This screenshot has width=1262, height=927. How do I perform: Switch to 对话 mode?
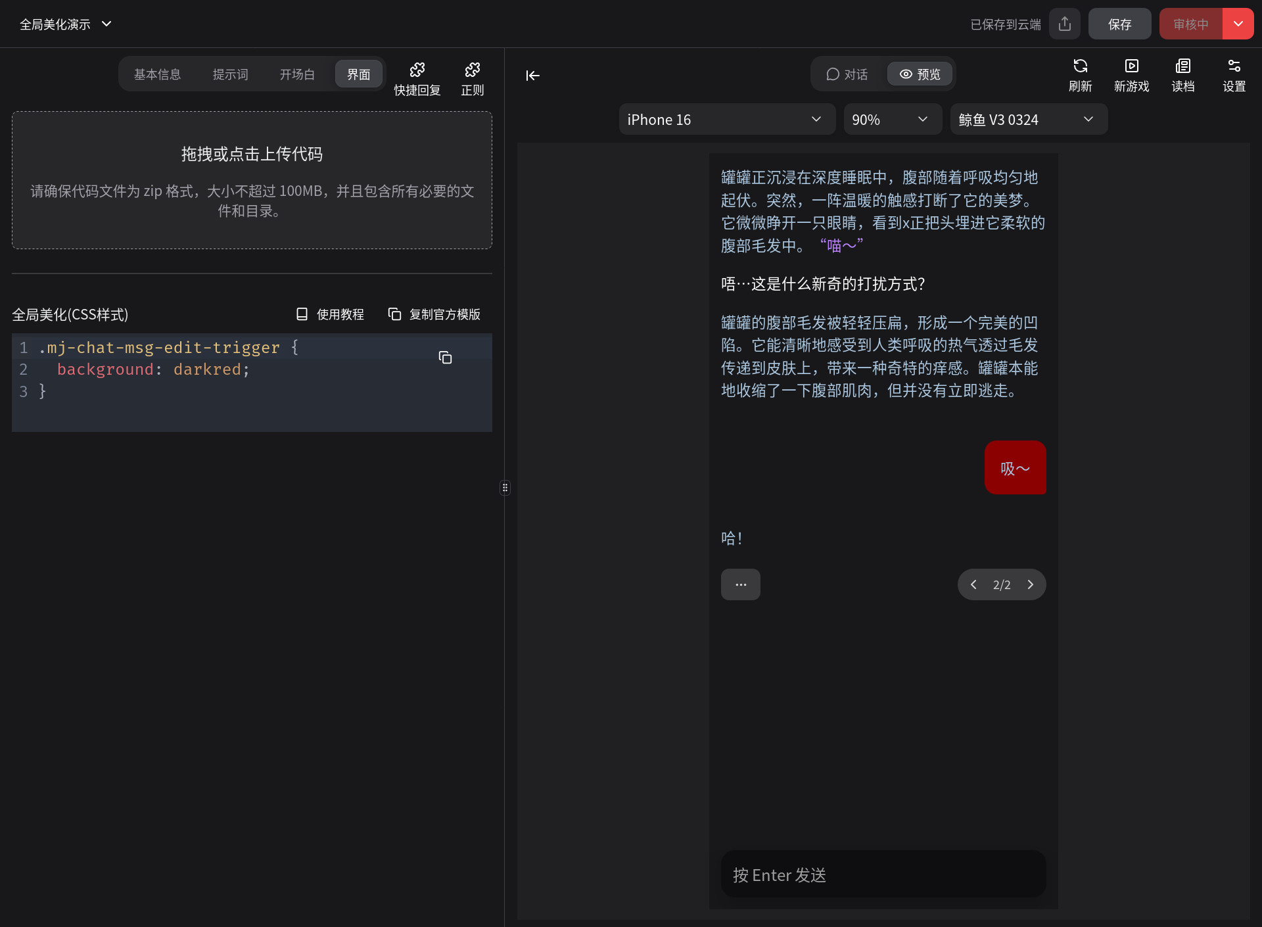(x=847, y=74)
